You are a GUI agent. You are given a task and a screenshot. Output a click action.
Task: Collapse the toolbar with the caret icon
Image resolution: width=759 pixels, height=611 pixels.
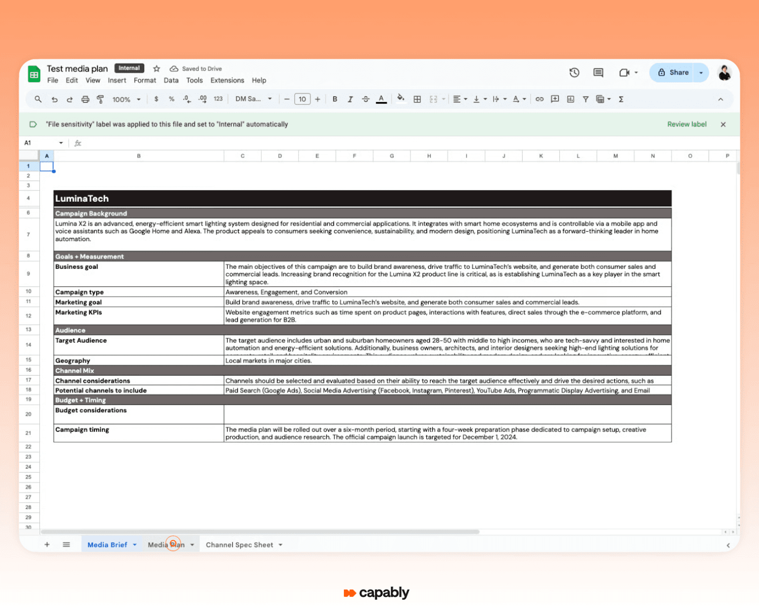pos(721,99)
